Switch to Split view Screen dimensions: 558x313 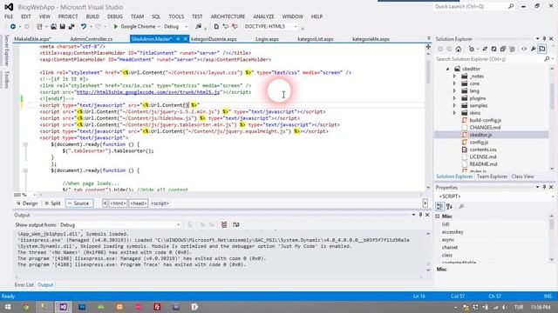point(52,203)
